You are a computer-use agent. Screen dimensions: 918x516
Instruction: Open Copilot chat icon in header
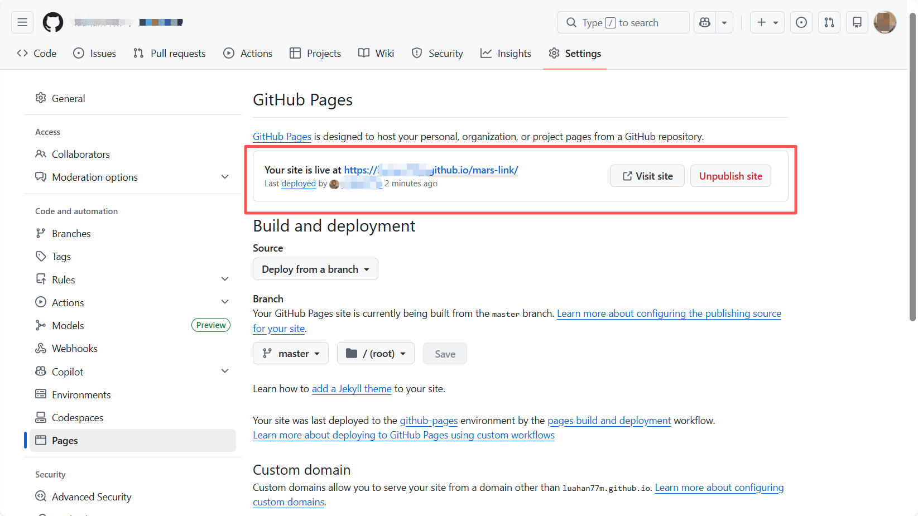(705, 22)
